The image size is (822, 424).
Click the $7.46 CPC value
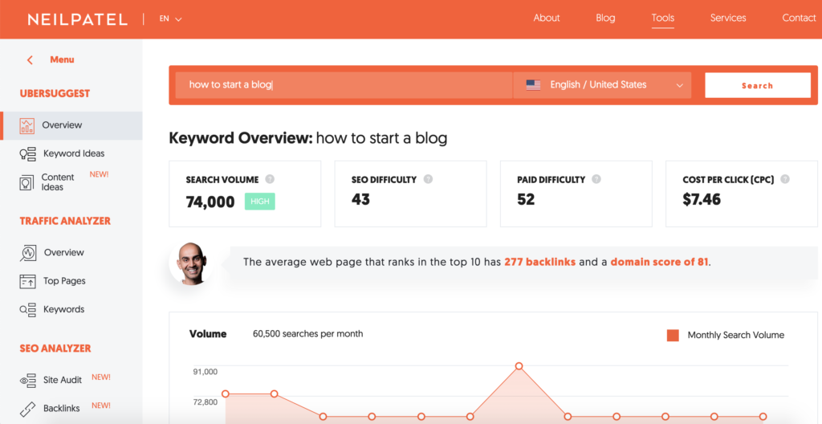tap(702, 199)
